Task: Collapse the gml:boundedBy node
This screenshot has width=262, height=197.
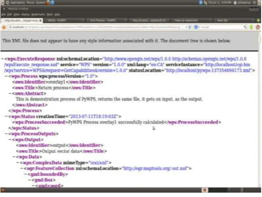Action: click(25, 174)
